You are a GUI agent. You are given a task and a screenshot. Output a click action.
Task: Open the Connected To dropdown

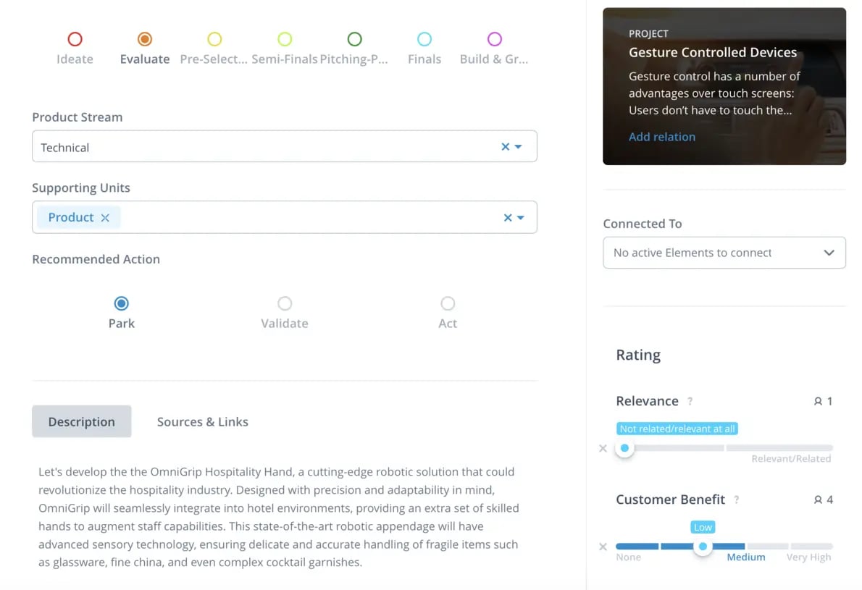coord(724,253)
